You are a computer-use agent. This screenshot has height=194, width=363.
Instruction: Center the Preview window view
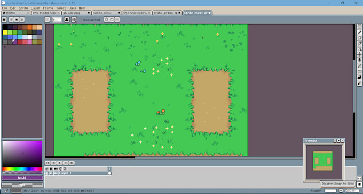point(335,141)
